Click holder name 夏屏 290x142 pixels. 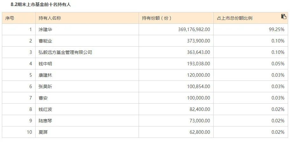[x=43, y=132]
